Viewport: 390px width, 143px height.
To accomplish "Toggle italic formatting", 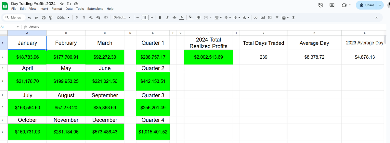I will point(167,18).
